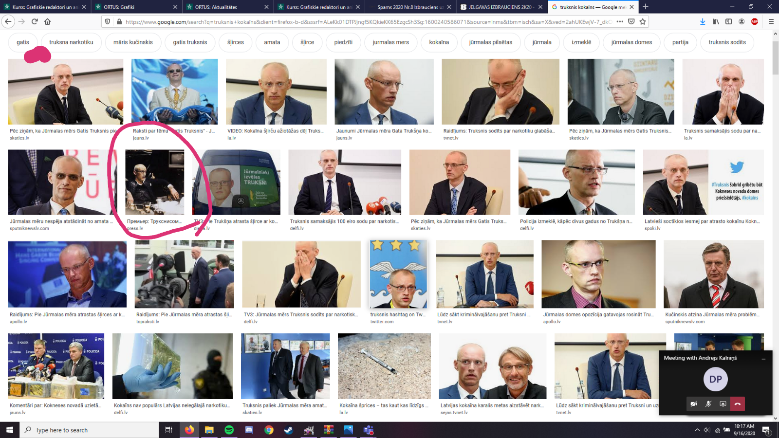Toggle the Firefox sidebar view
The width and height of the screenshot is (779, 438).
coord(729,21)
